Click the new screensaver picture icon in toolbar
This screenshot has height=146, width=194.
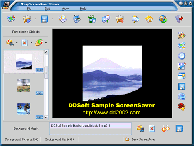pyautogui.click(x=11, y=19)
